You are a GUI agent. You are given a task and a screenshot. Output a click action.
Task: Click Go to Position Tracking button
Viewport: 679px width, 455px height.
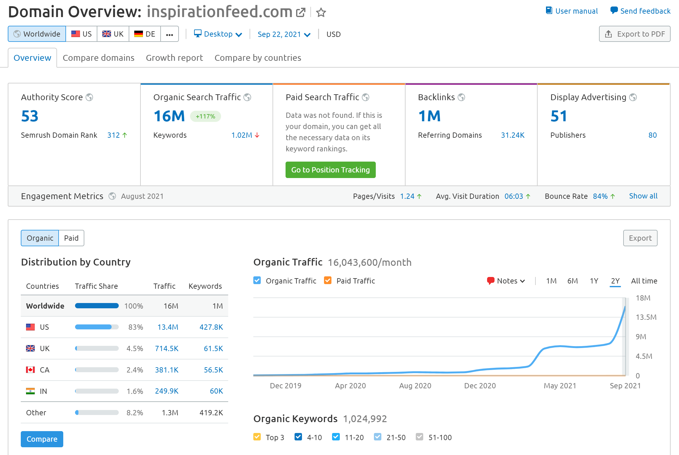tap(331, 170)
